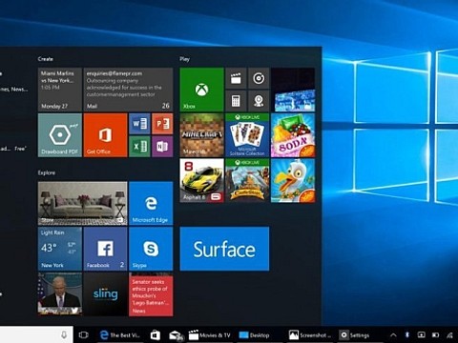Click the Create group header
The height and width of the screenshot is (343, 458).
(46, 59)
